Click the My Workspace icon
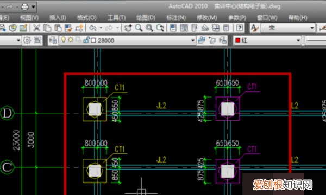 37,40
